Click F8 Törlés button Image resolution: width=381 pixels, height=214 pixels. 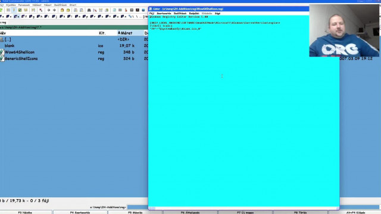pos(300,212)
